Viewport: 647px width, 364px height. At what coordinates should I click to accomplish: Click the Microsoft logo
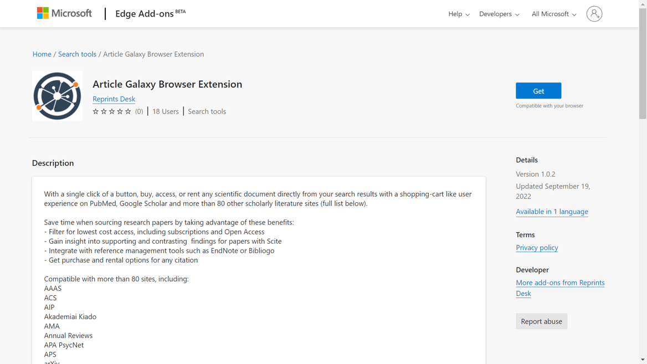64,13
